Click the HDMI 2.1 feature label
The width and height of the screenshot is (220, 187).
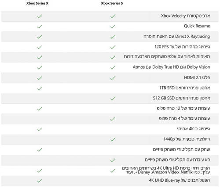[197, 77]
